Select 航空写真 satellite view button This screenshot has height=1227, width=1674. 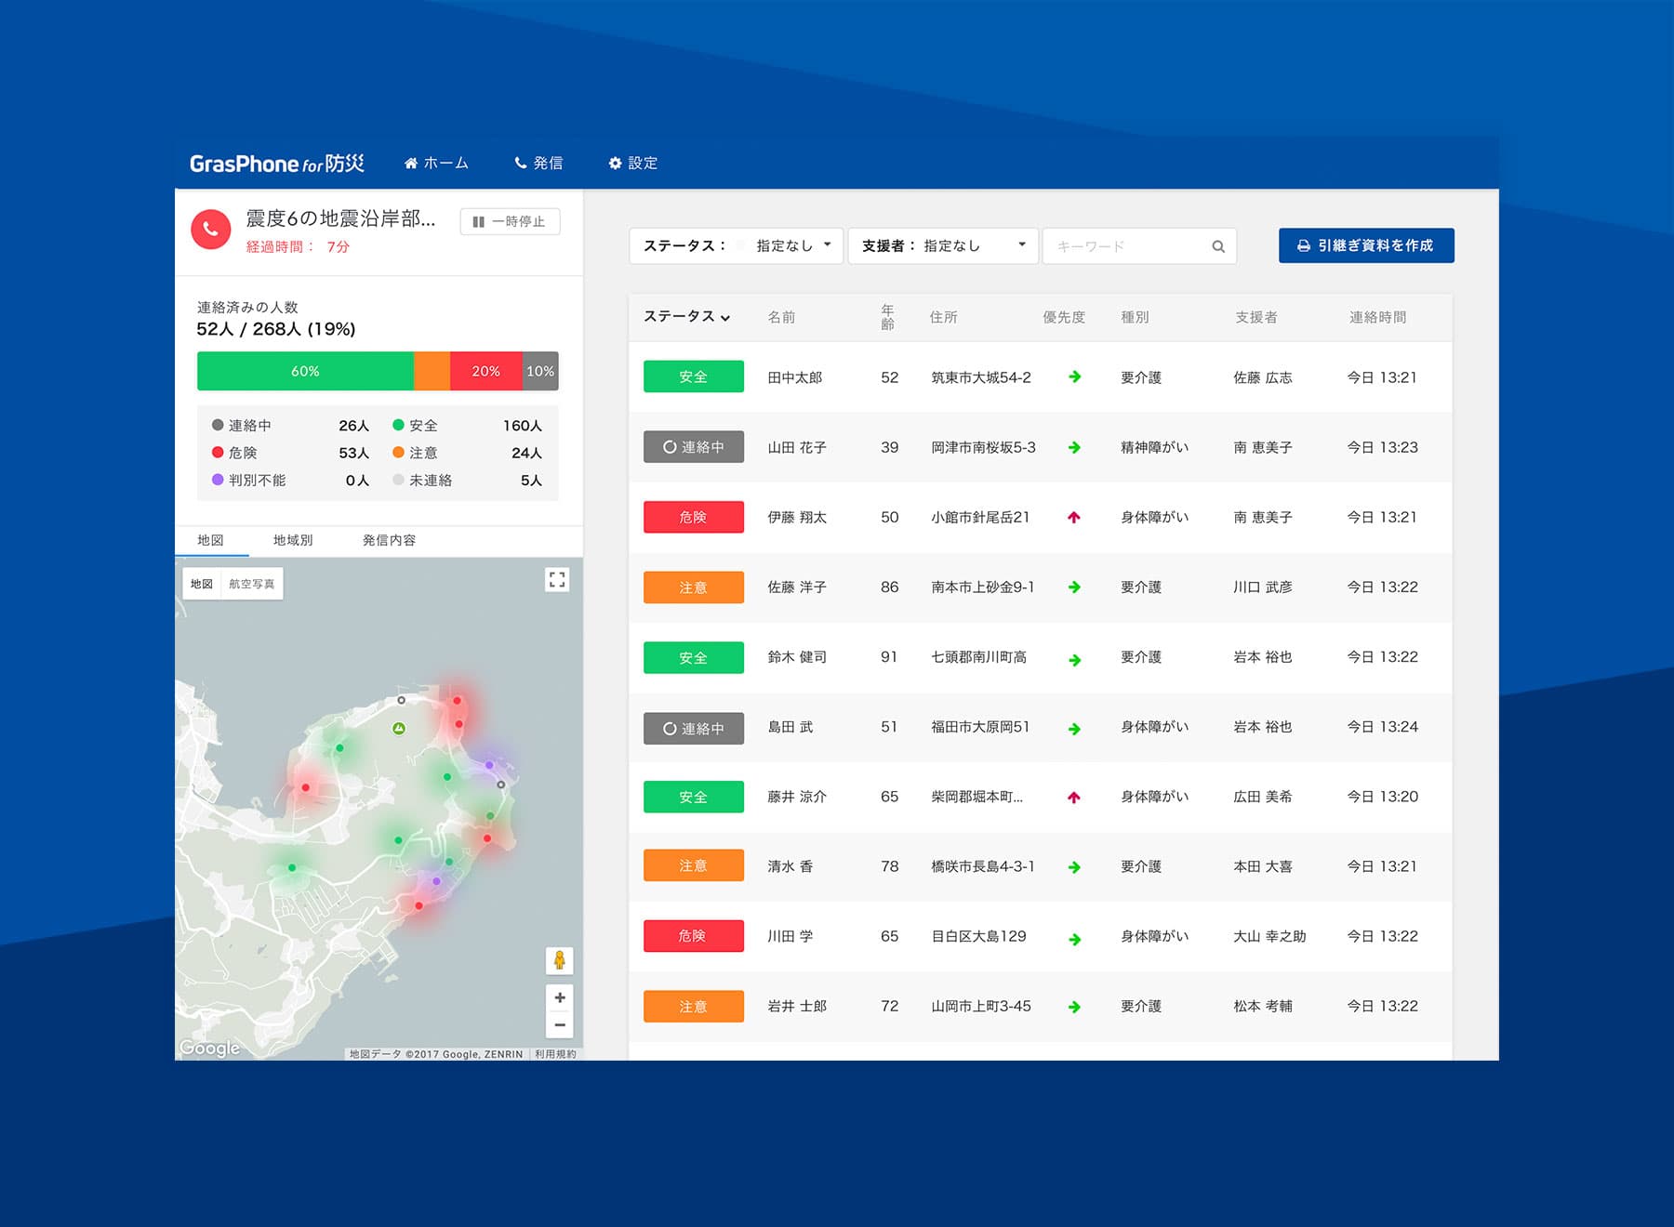(x=252, y=584)
